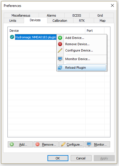Click the blue refresh icon for Reload Plugin
This screenshot has height=166, width=119.
[60, 68]
